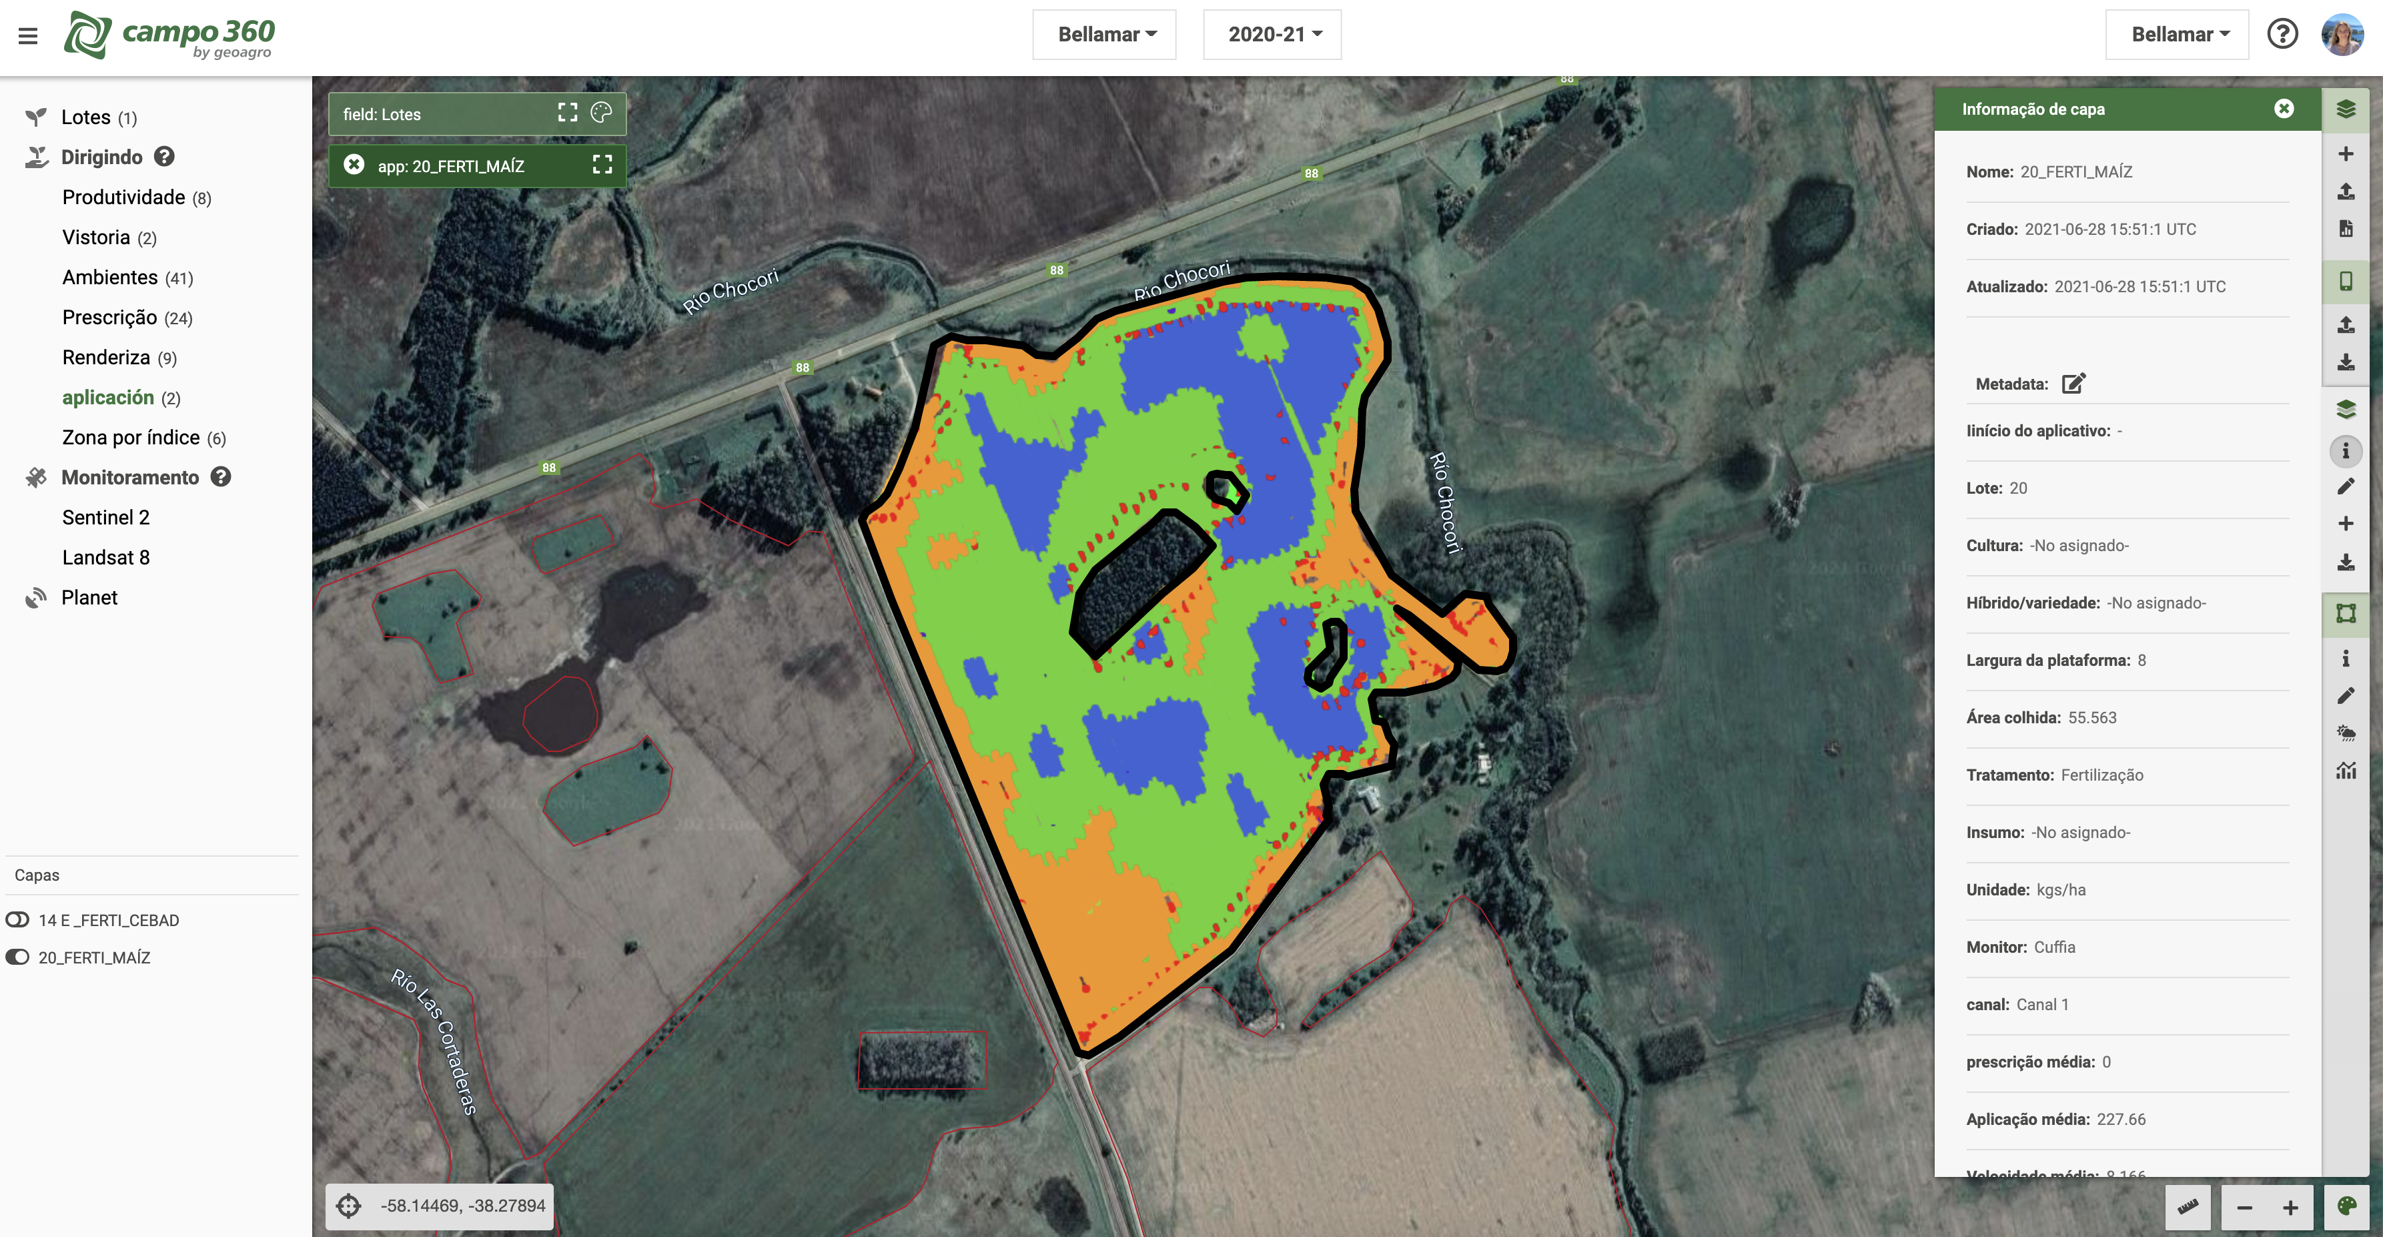Click the topmost stacked layers icon

pyautogui.click(x=2346, y=109)
